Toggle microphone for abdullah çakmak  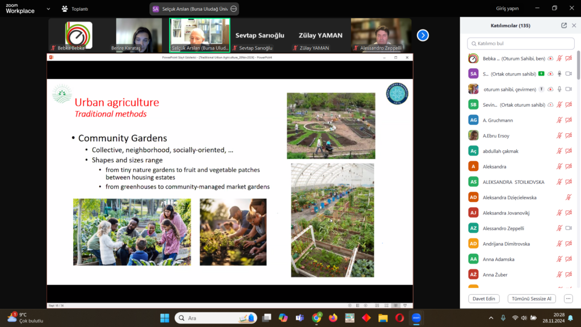[x=559, y=151]
